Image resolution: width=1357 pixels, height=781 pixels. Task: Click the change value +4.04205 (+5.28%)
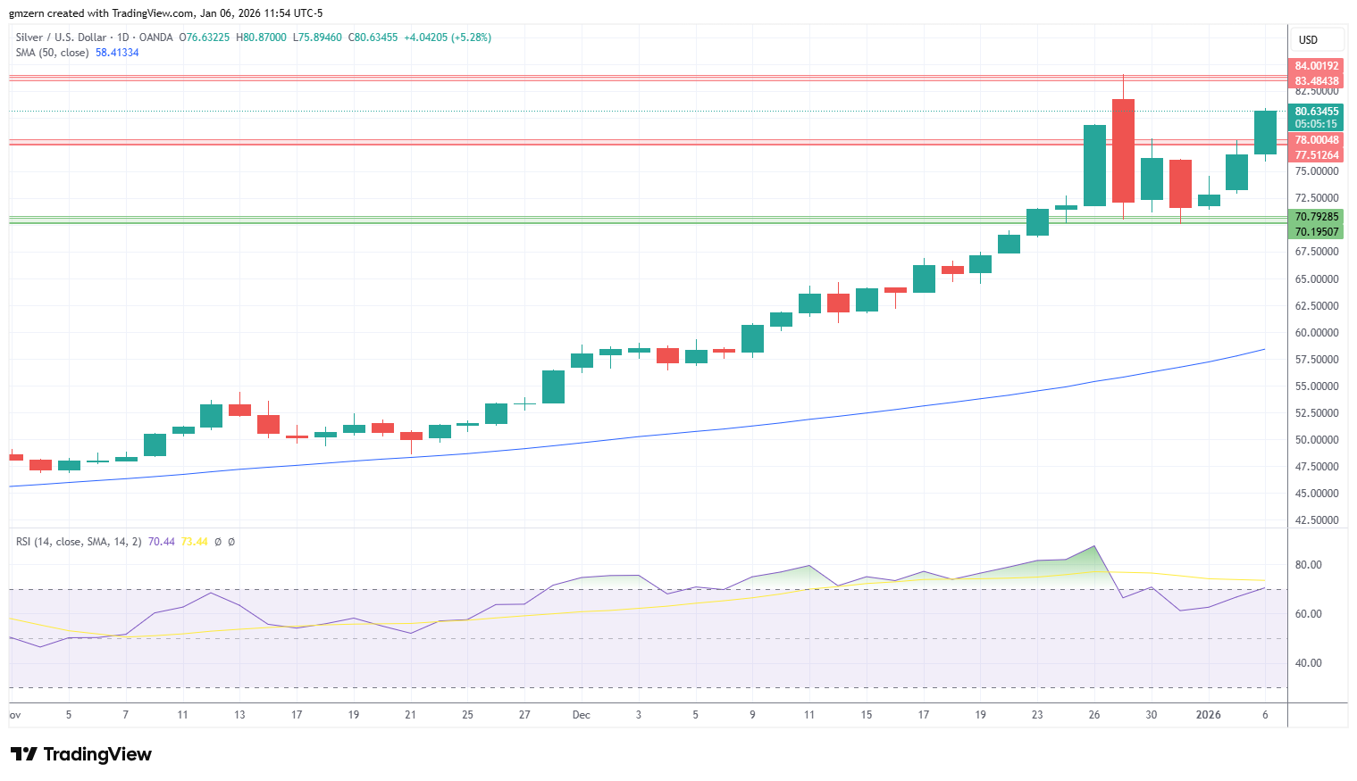click(x=448, y=37)
